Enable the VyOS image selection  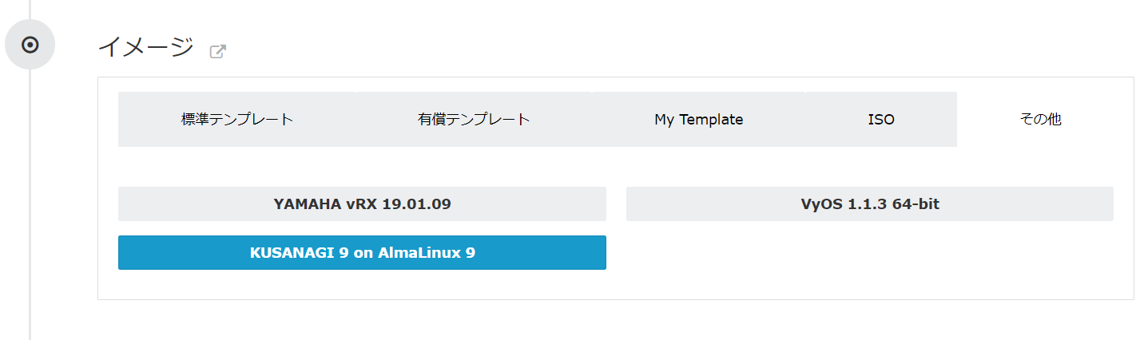(x=869, y=204)
